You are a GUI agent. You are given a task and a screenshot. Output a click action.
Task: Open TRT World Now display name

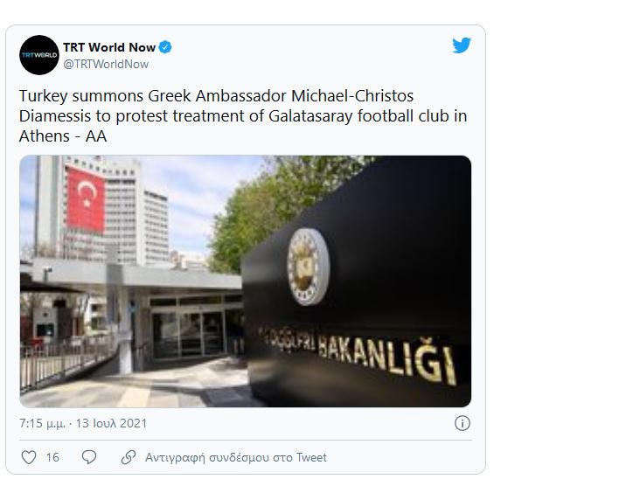coord(109,47)
